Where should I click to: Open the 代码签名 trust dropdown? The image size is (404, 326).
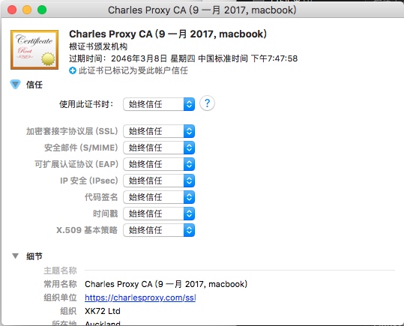point(159,197)
